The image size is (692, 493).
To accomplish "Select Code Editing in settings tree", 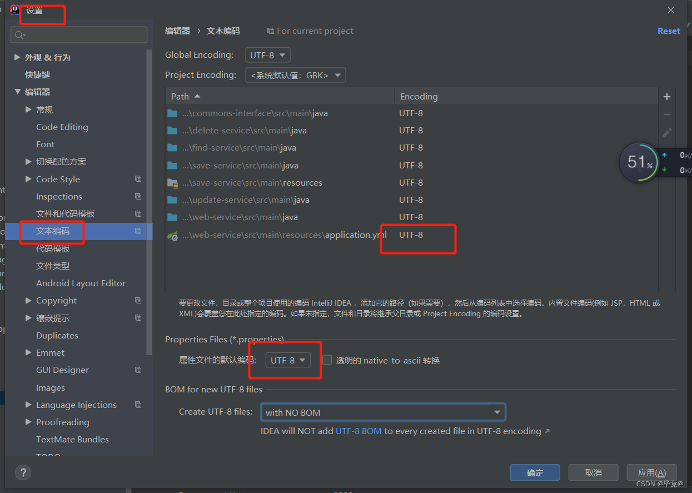I will pos(62,127).
